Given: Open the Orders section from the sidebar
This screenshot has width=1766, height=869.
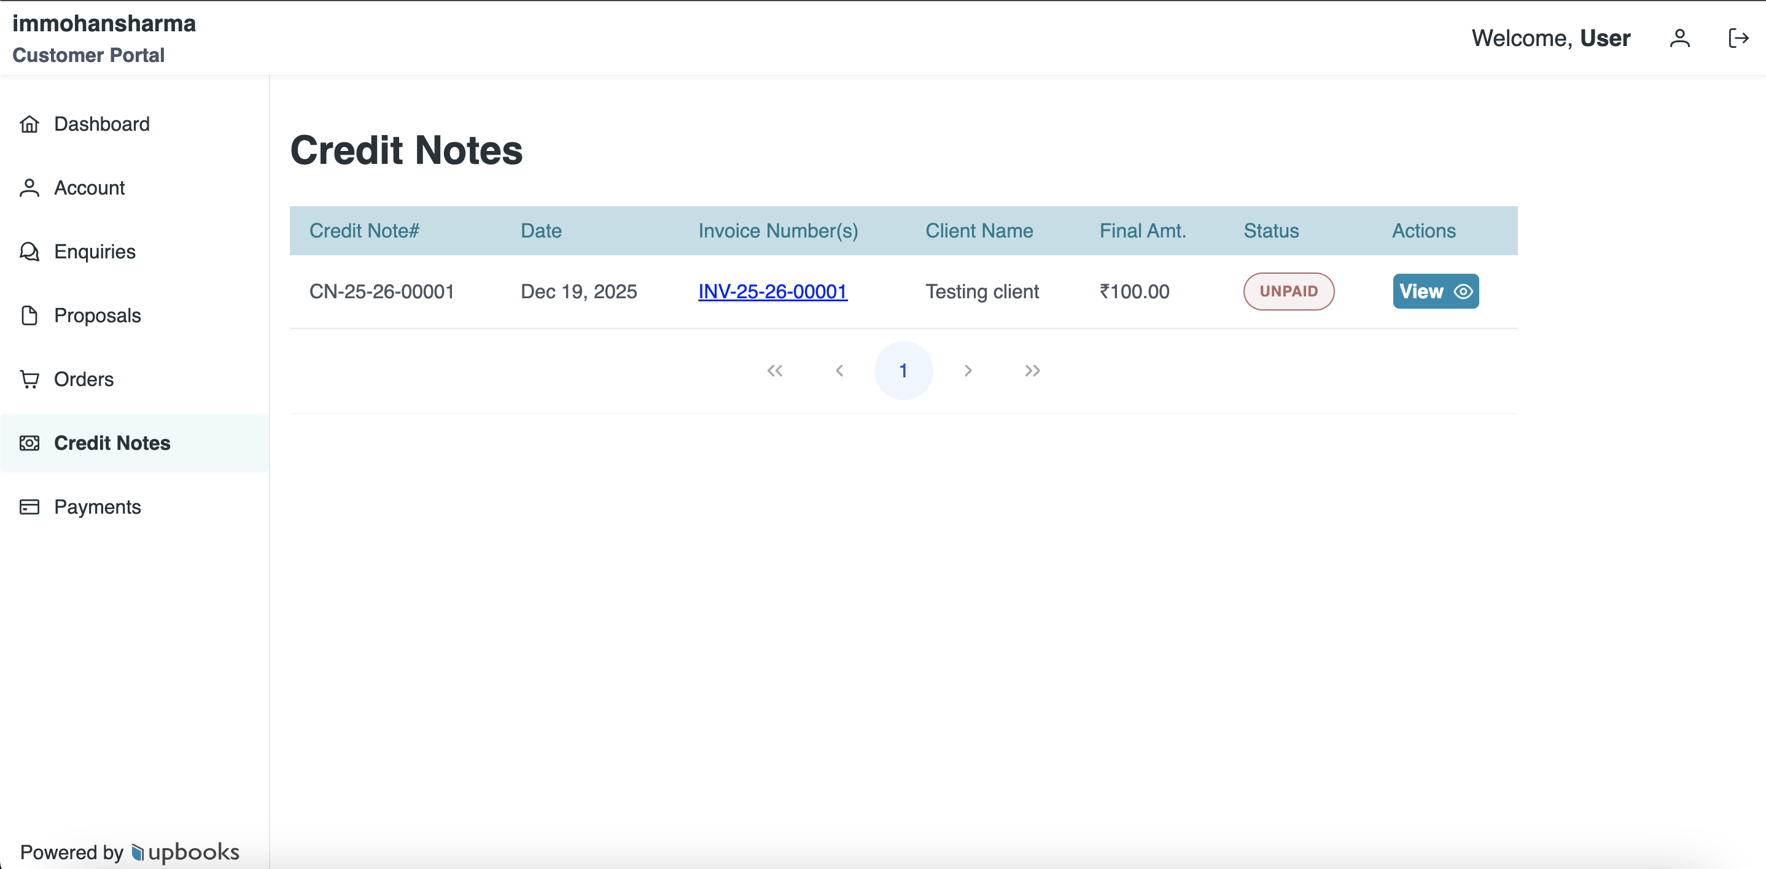Looking at the screenshot, I should click(x=84, y=379).
